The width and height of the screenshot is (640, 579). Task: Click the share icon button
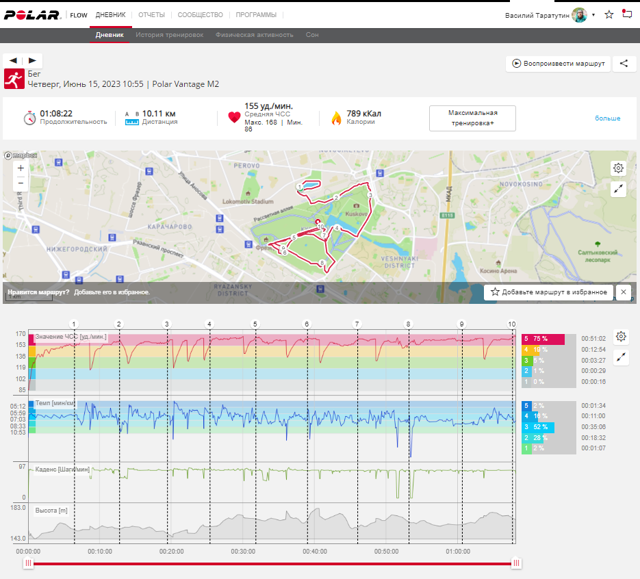(x=624, y=63)
